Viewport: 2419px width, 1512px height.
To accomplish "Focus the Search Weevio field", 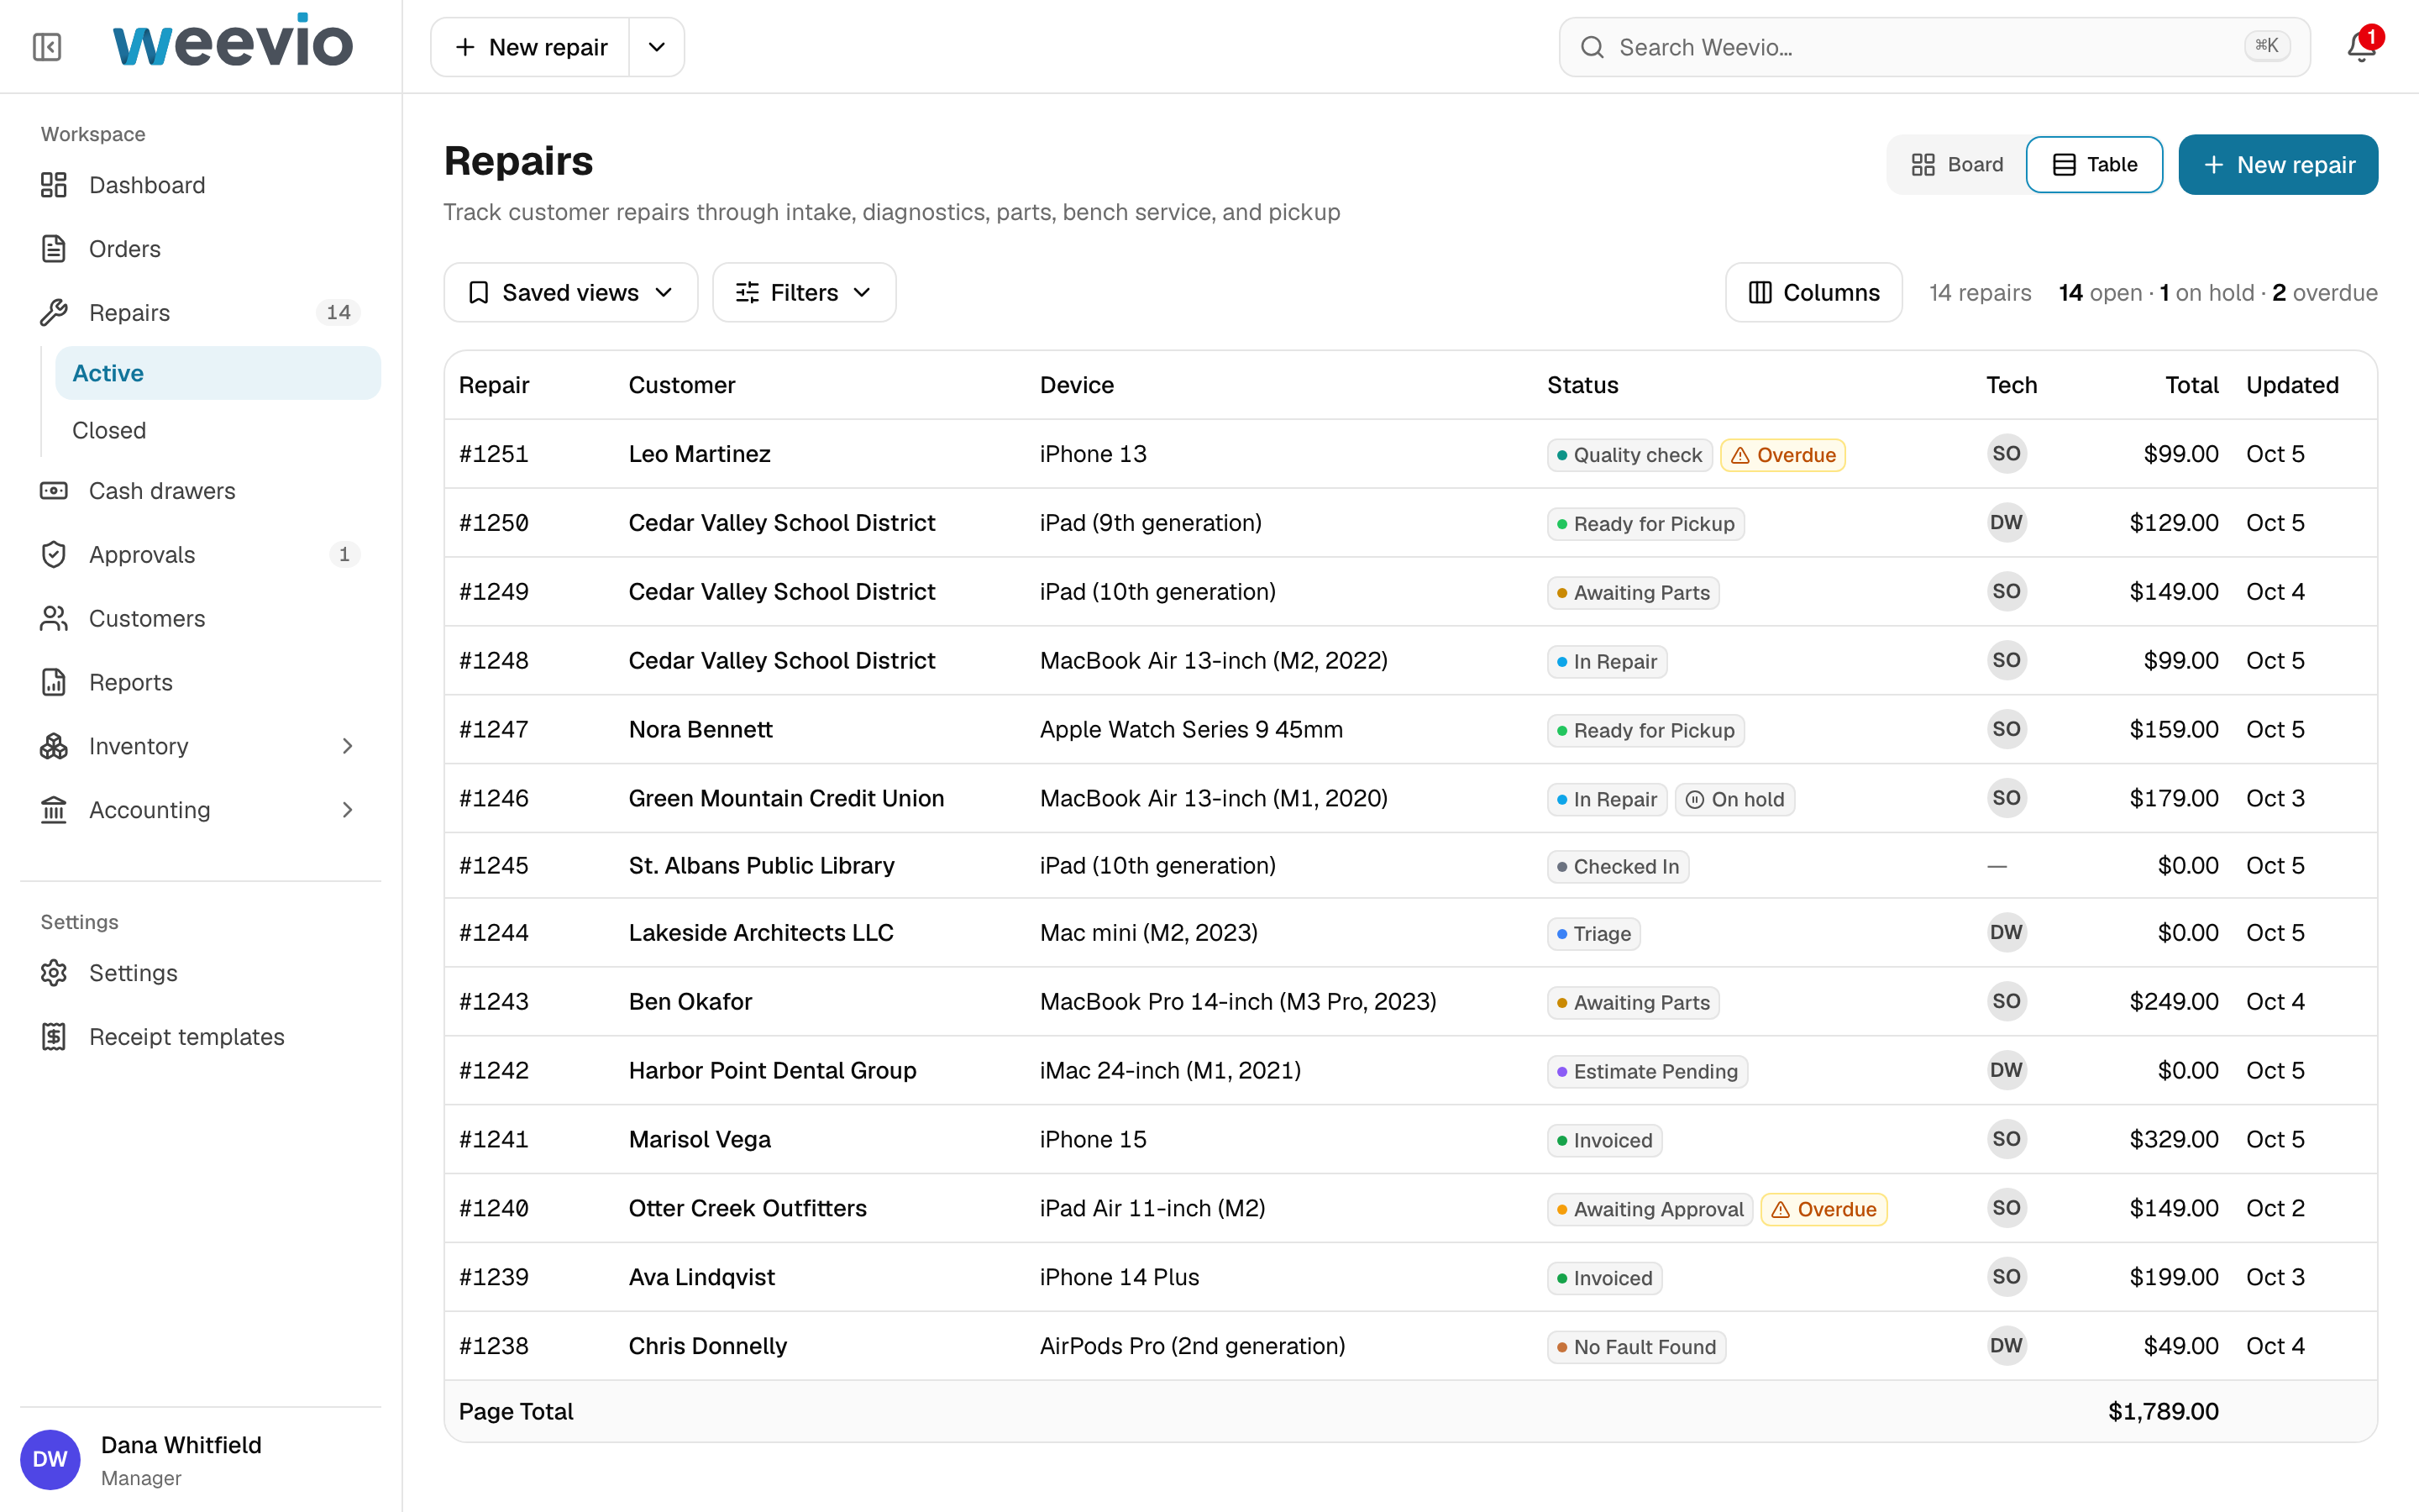I will pos(1934,47).
